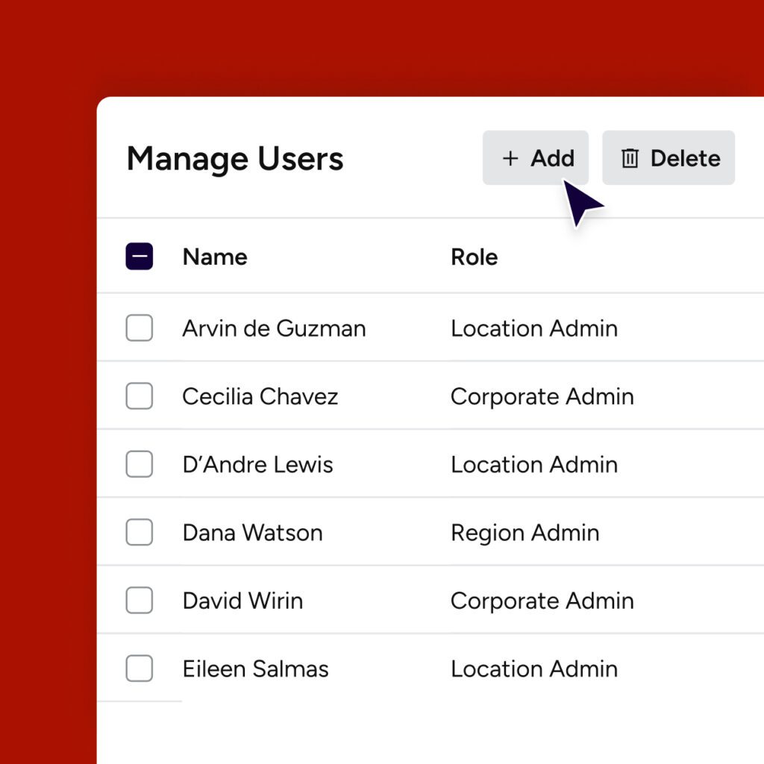
Task: Select Cecilia Chavez's row checkbox
Action: [140, 396]
